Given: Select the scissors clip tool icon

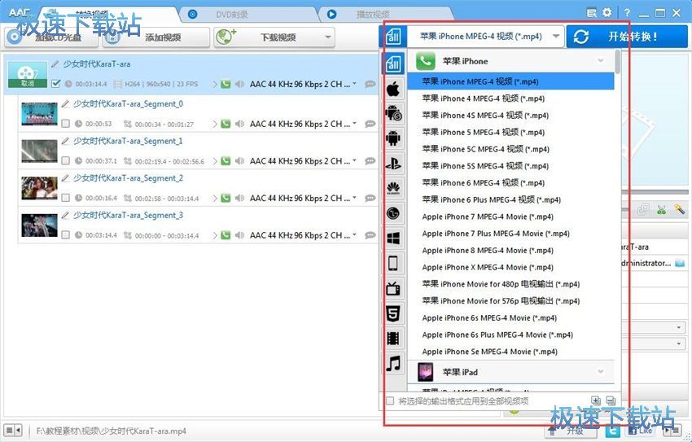Looking at the screenshot, I should click(661, 209).
